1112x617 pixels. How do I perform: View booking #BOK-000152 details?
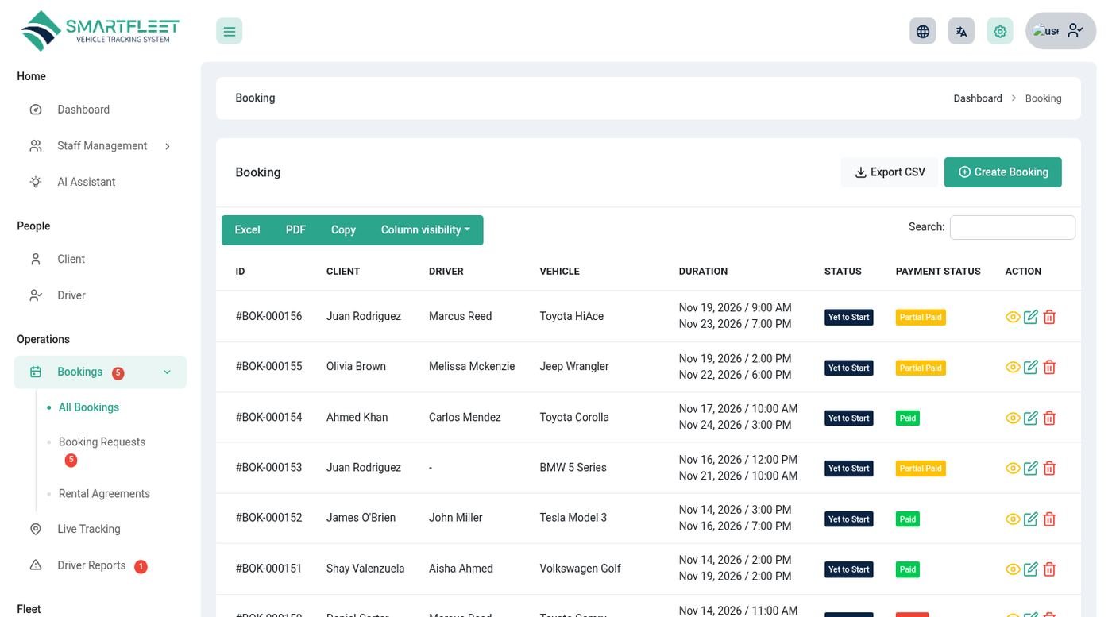pyautogui.click(x=1013, y=519)
